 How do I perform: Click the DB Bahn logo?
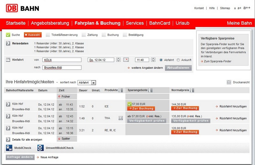point(22,8)
